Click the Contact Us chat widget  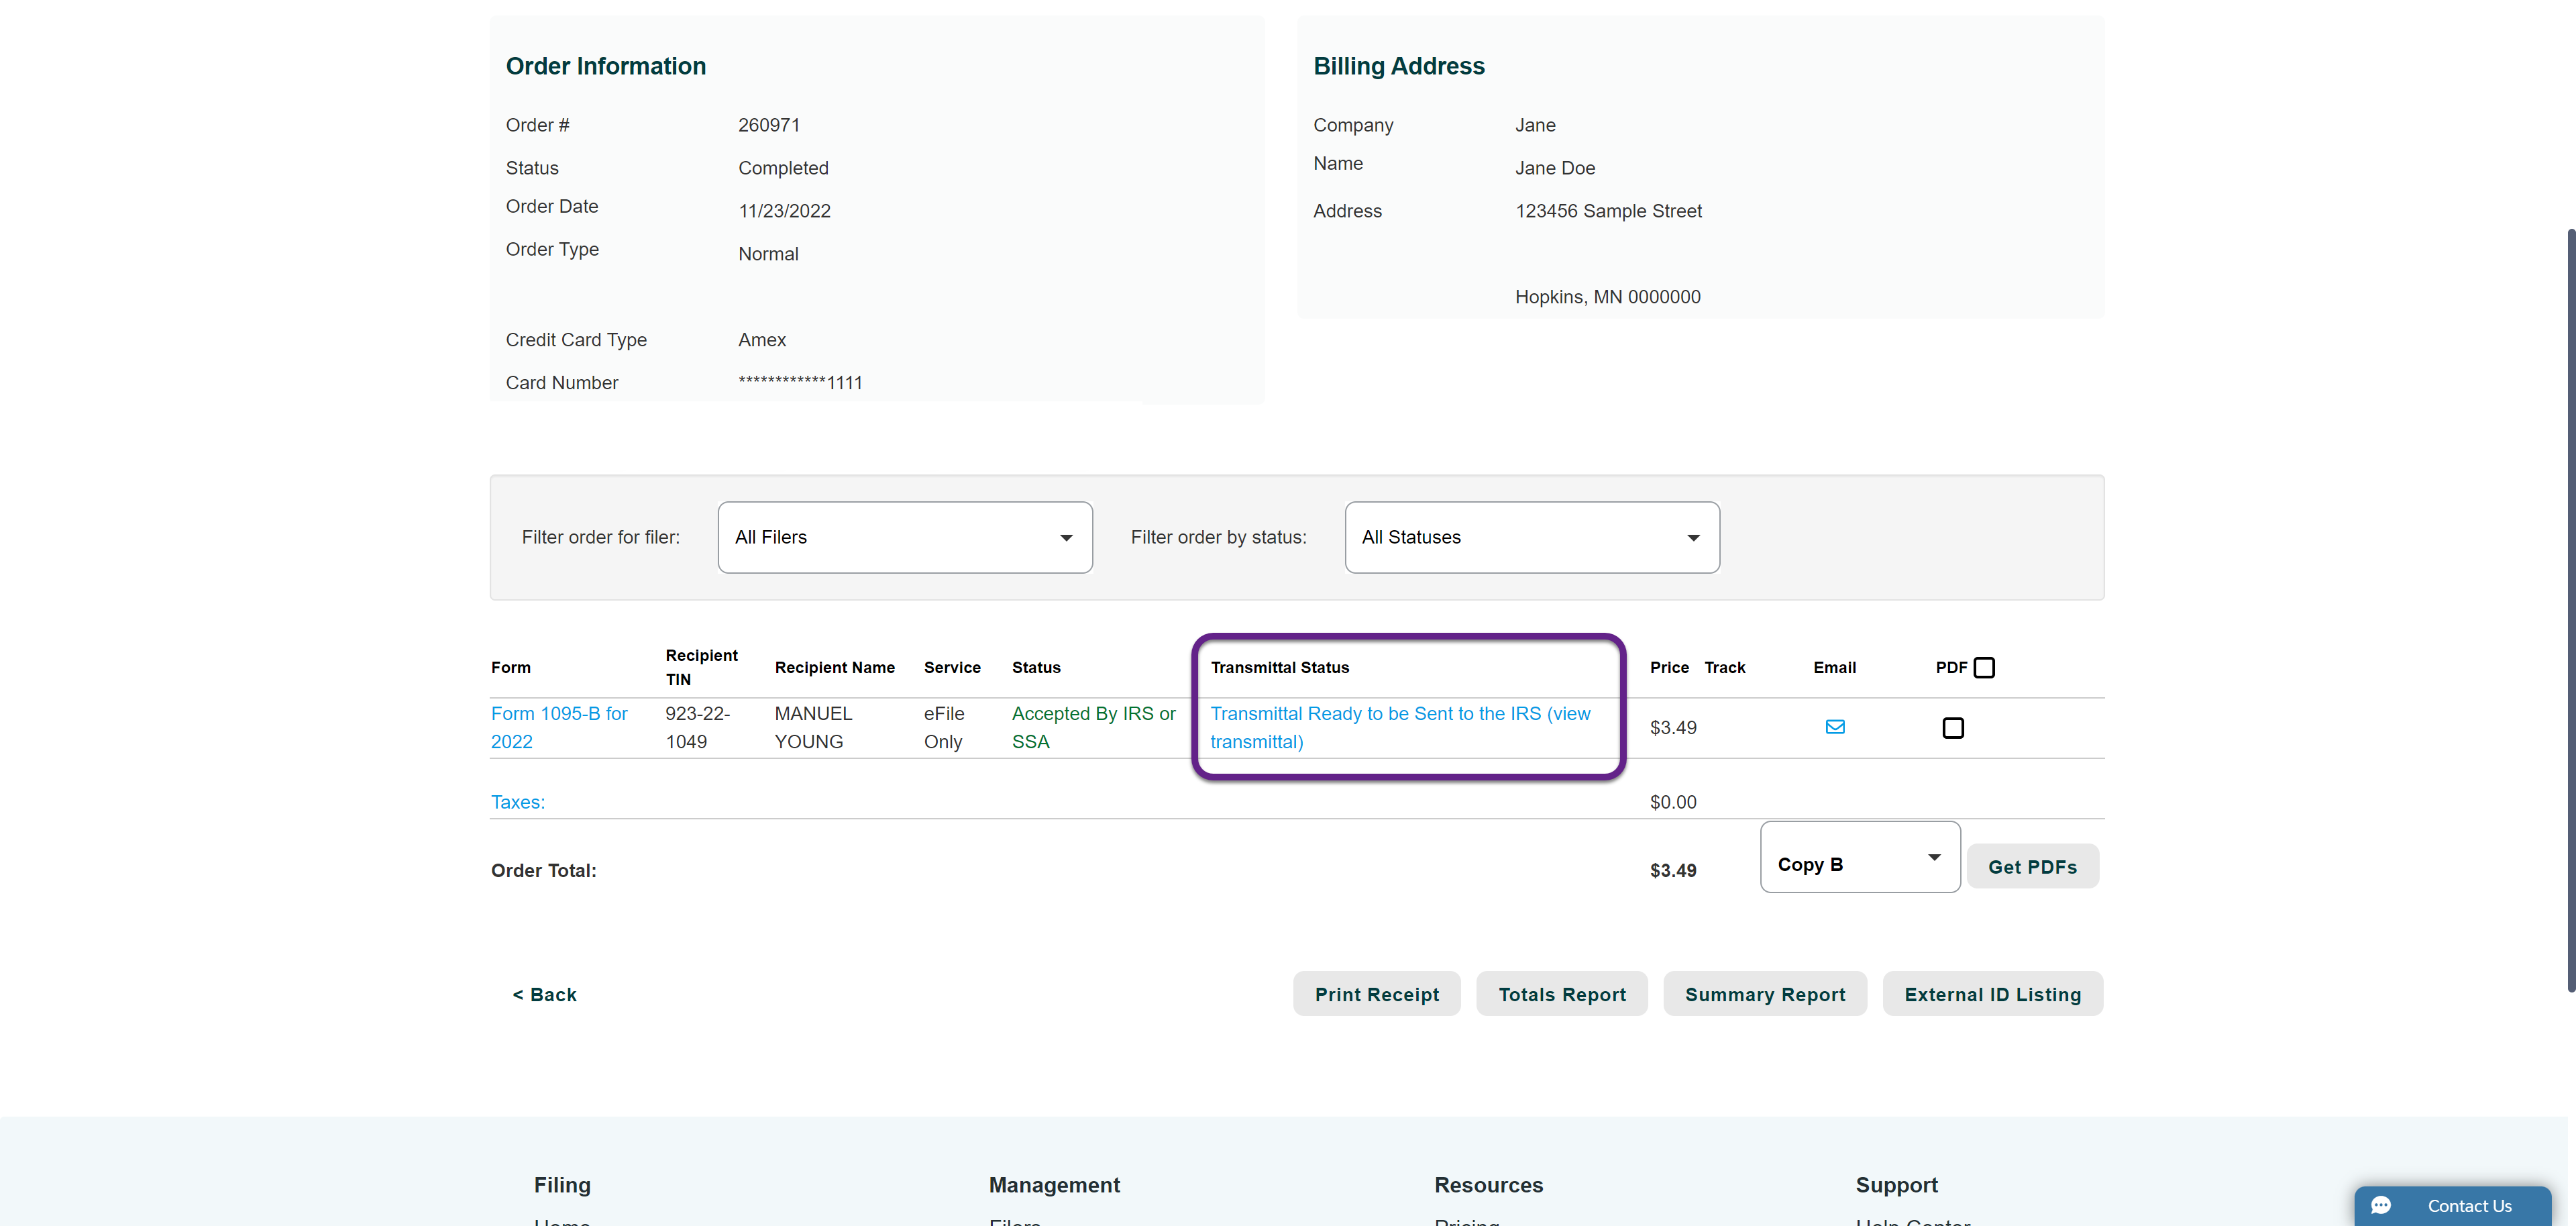pos(2467,1205)
